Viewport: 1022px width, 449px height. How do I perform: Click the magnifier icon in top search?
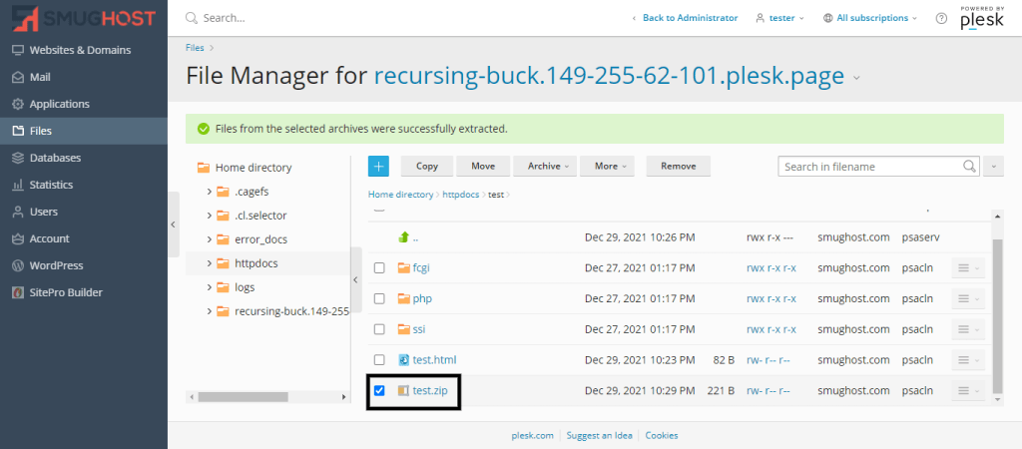191,18
